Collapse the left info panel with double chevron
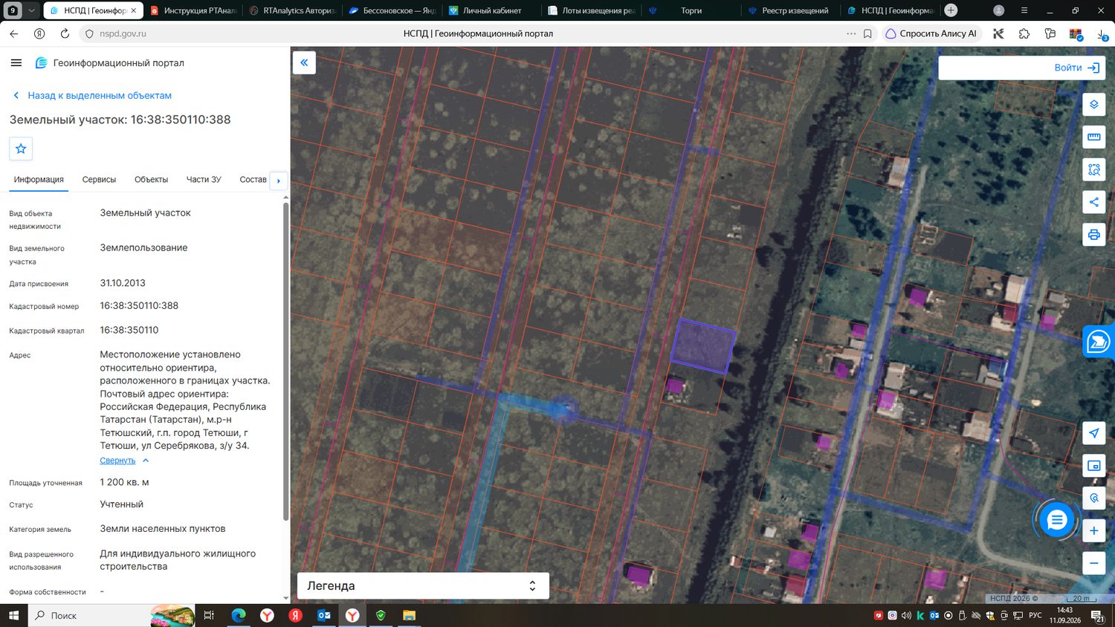This screenshot has width=1115, height=627. (x=304, y=62)
